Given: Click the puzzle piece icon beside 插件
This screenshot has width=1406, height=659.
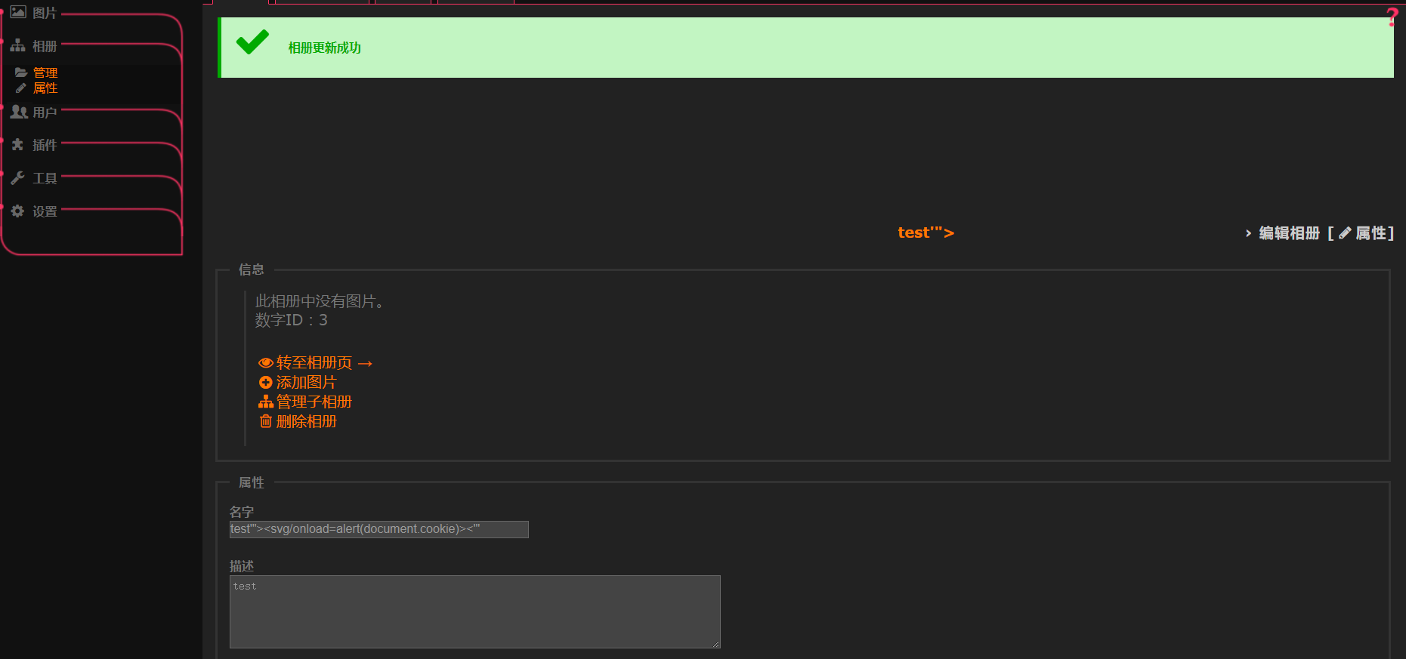Looking at the screenshot, I should click(18, 144).
